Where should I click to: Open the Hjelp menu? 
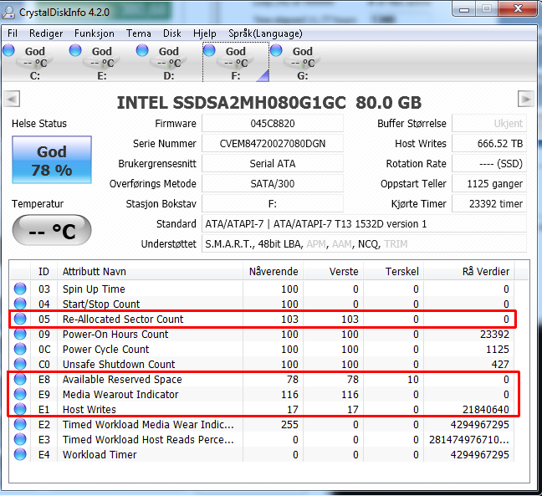205,33
